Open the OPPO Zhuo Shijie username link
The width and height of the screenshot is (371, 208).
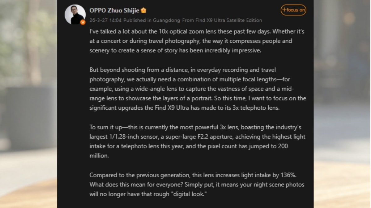[x=114, y=10]
